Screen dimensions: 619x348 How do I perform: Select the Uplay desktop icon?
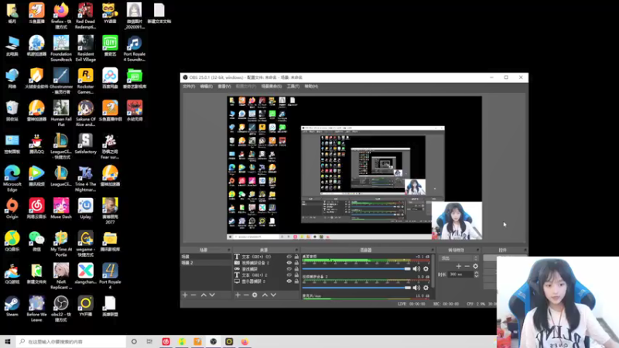tap(85, 209)
